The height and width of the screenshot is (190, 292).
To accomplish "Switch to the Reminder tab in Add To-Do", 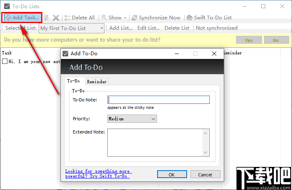I will point(97,82).
